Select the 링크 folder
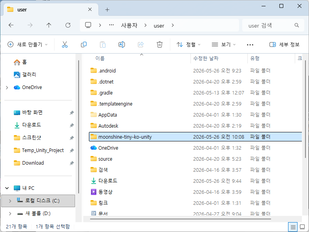This screenshot has height=232, width=309. [196, 203]
